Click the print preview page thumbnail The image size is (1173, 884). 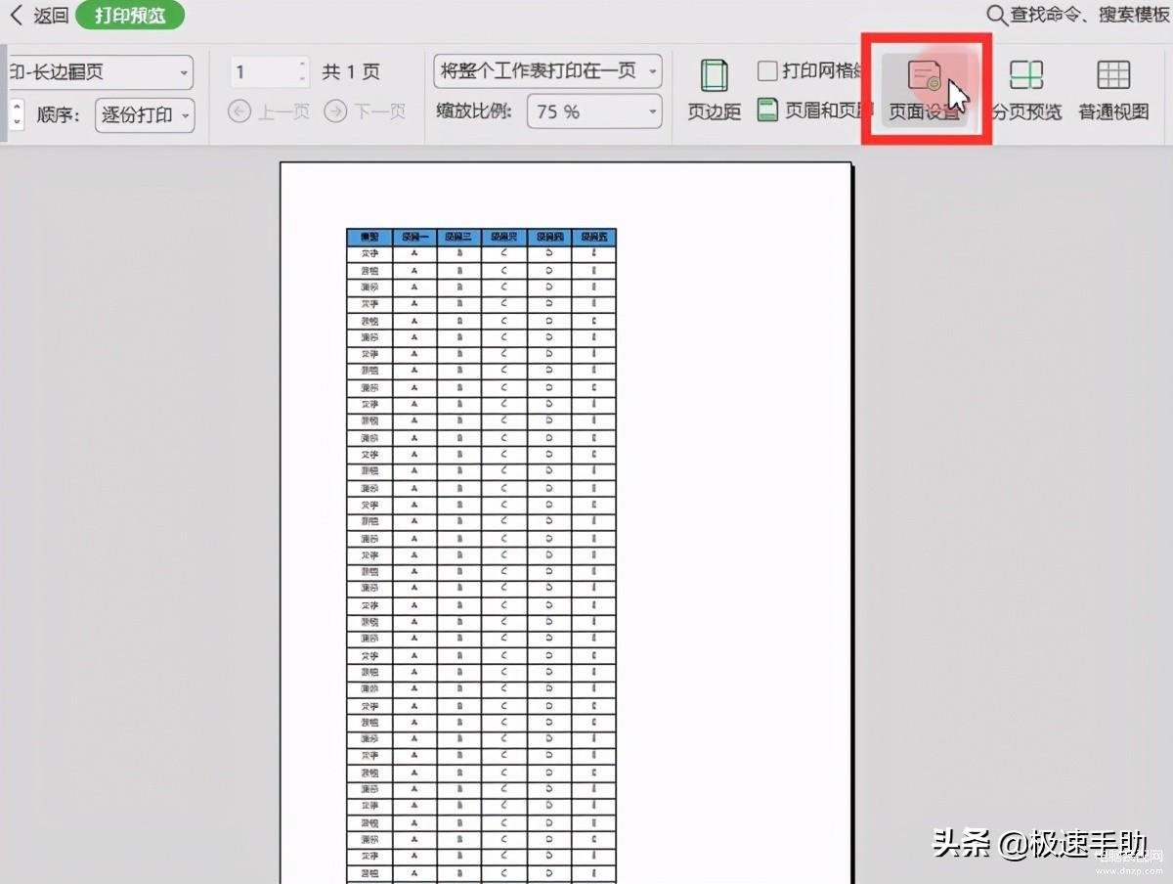(566, 523)
